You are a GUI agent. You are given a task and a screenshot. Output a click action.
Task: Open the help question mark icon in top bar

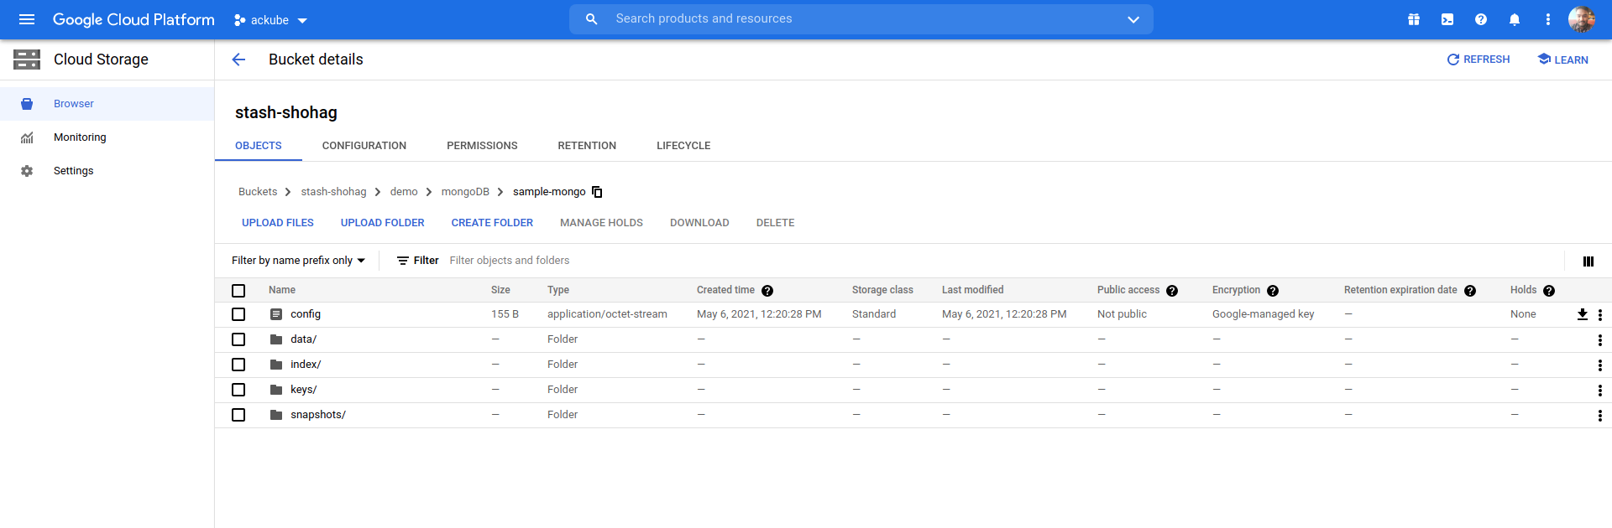[x=1481, y=19]
